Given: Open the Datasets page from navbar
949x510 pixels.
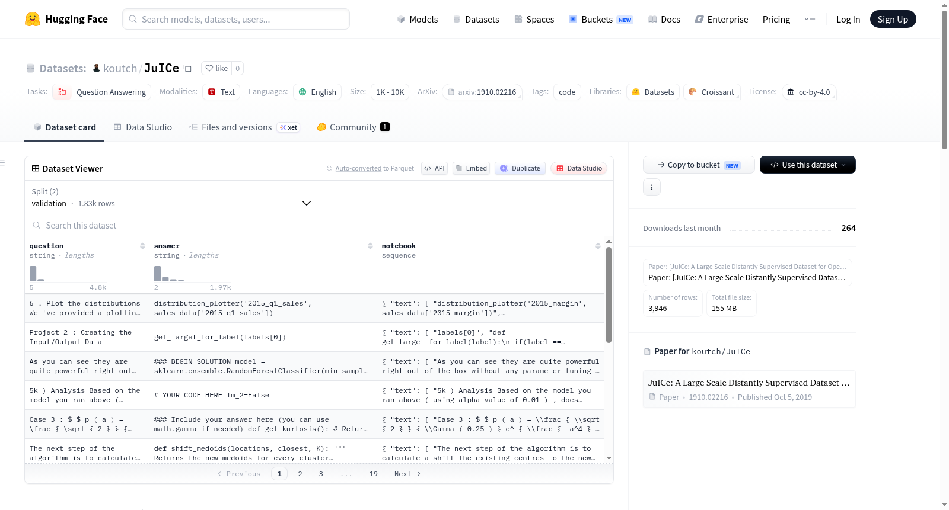Looking at the screenshot, I should click(476, 19).
